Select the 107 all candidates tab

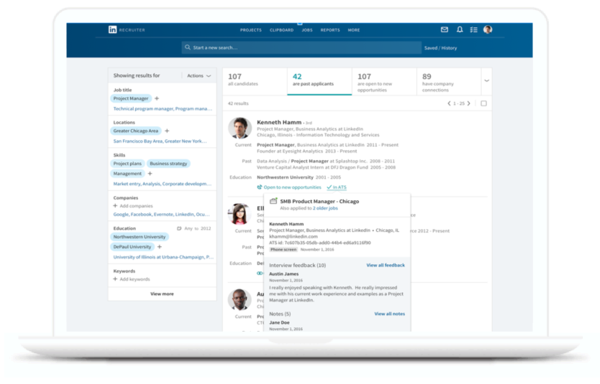click(x=255, y=81)
